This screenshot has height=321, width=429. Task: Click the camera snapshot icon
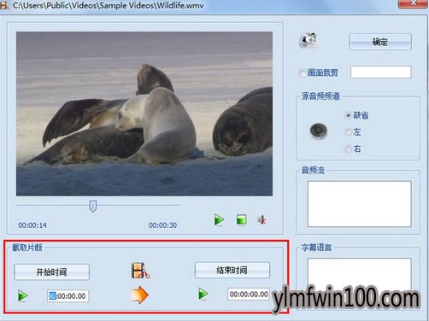pos(308,40)
